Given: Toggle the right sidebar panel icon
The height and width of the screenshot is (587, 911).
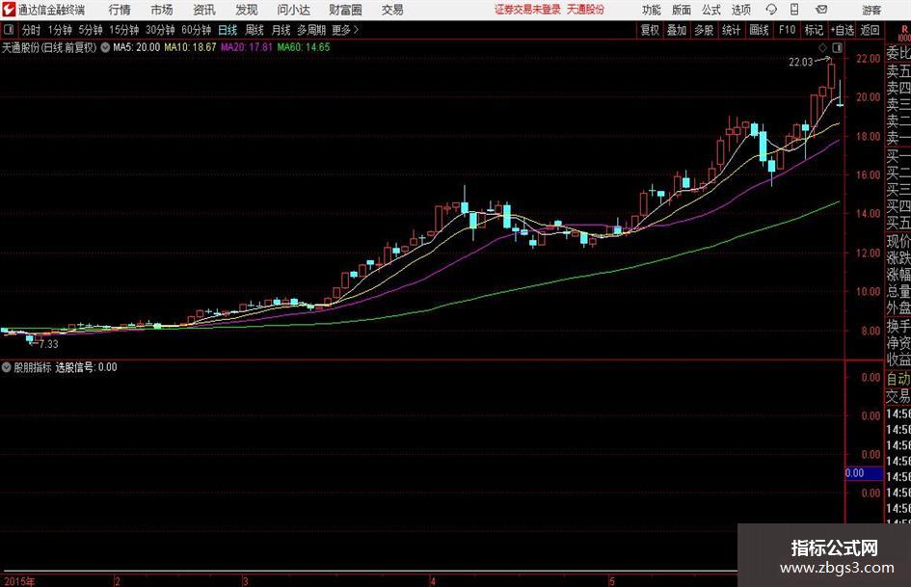Looking at the screenshot, I should (837, 47).
